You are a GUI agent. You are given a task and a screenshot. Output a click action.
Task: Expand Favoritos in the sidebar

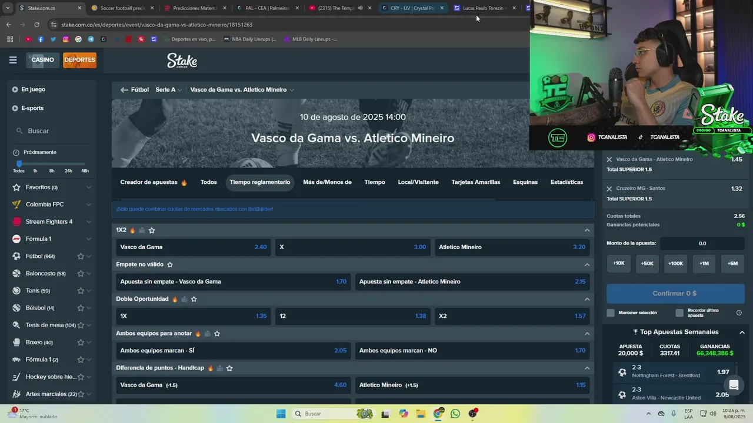click(x=89, y=187)
